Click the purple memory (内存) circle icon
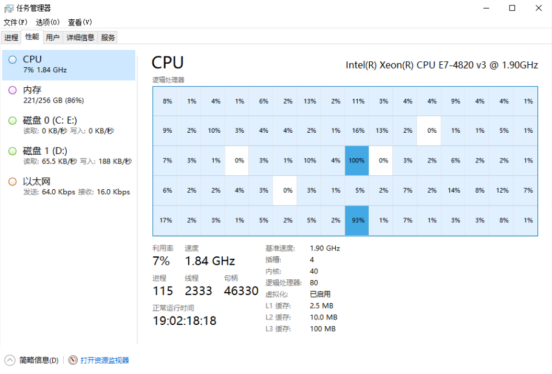 [13, 90]
